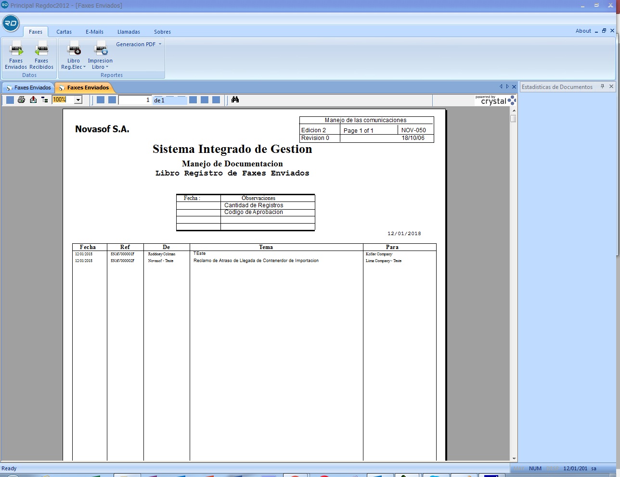Open Faxes Recibidos from the Datos group
This screenshot has height=477, width=620.
[41, 55]
